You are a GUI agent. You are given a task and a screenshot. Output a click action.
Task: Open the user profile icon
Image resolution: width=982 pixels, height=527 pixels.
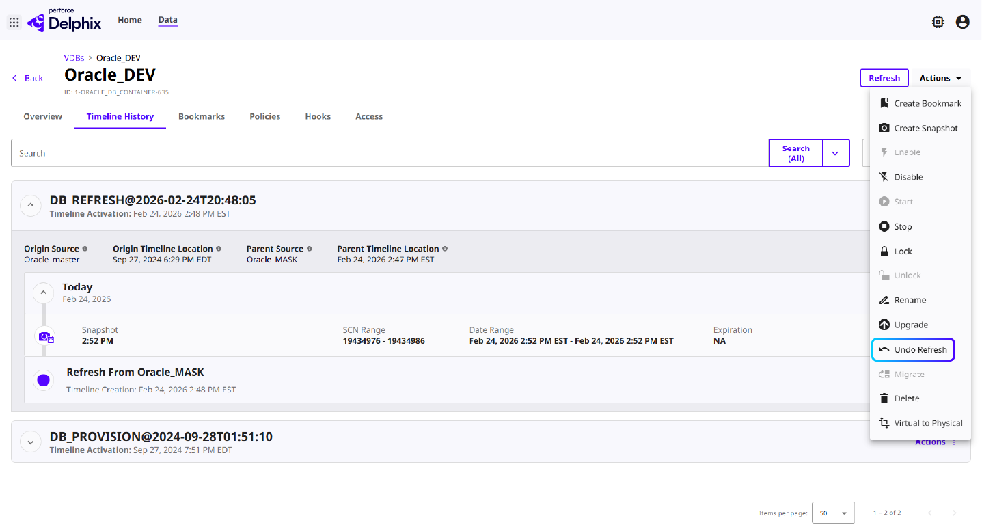(x=962, y=22)
